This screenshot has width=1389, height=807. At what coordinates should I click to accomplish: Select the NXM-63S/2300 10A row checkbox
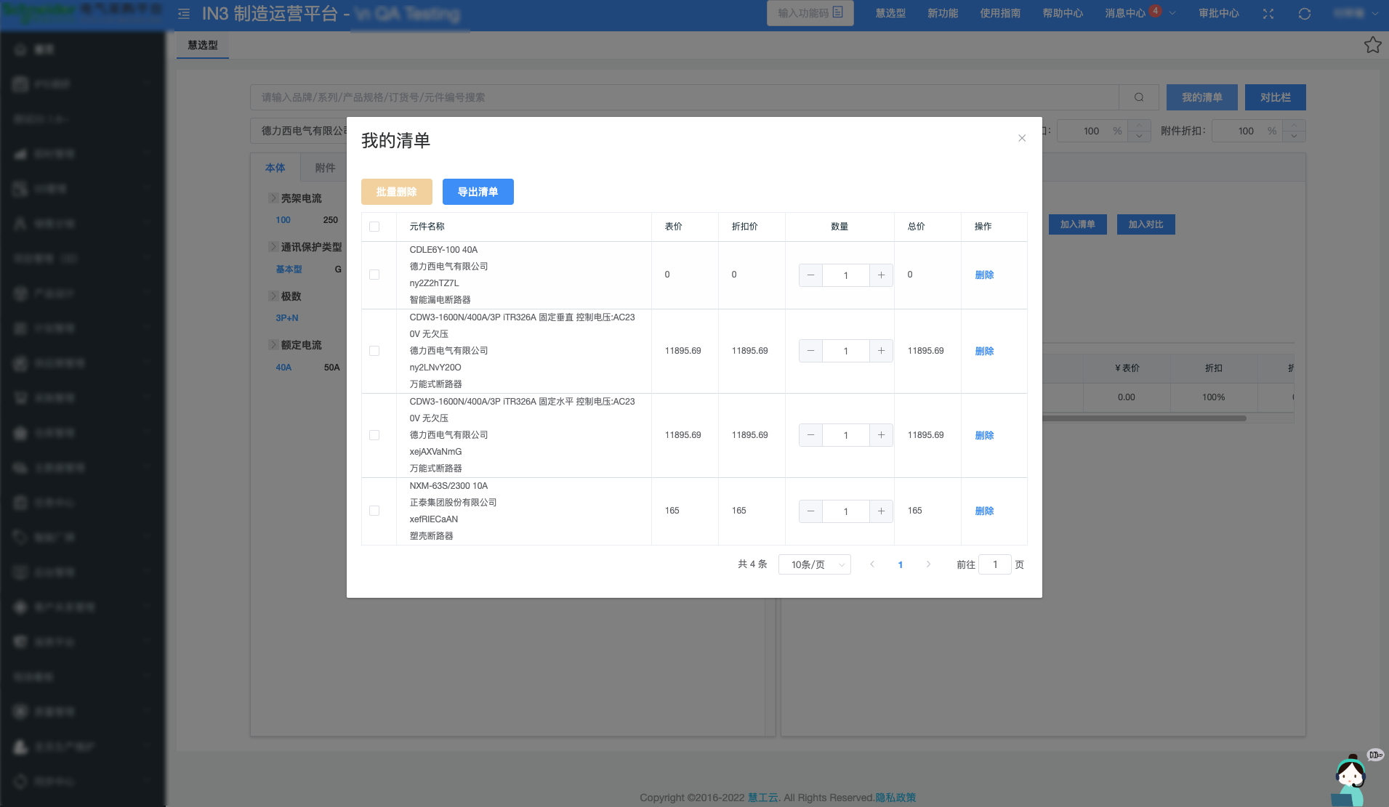[x=374, y=511]
